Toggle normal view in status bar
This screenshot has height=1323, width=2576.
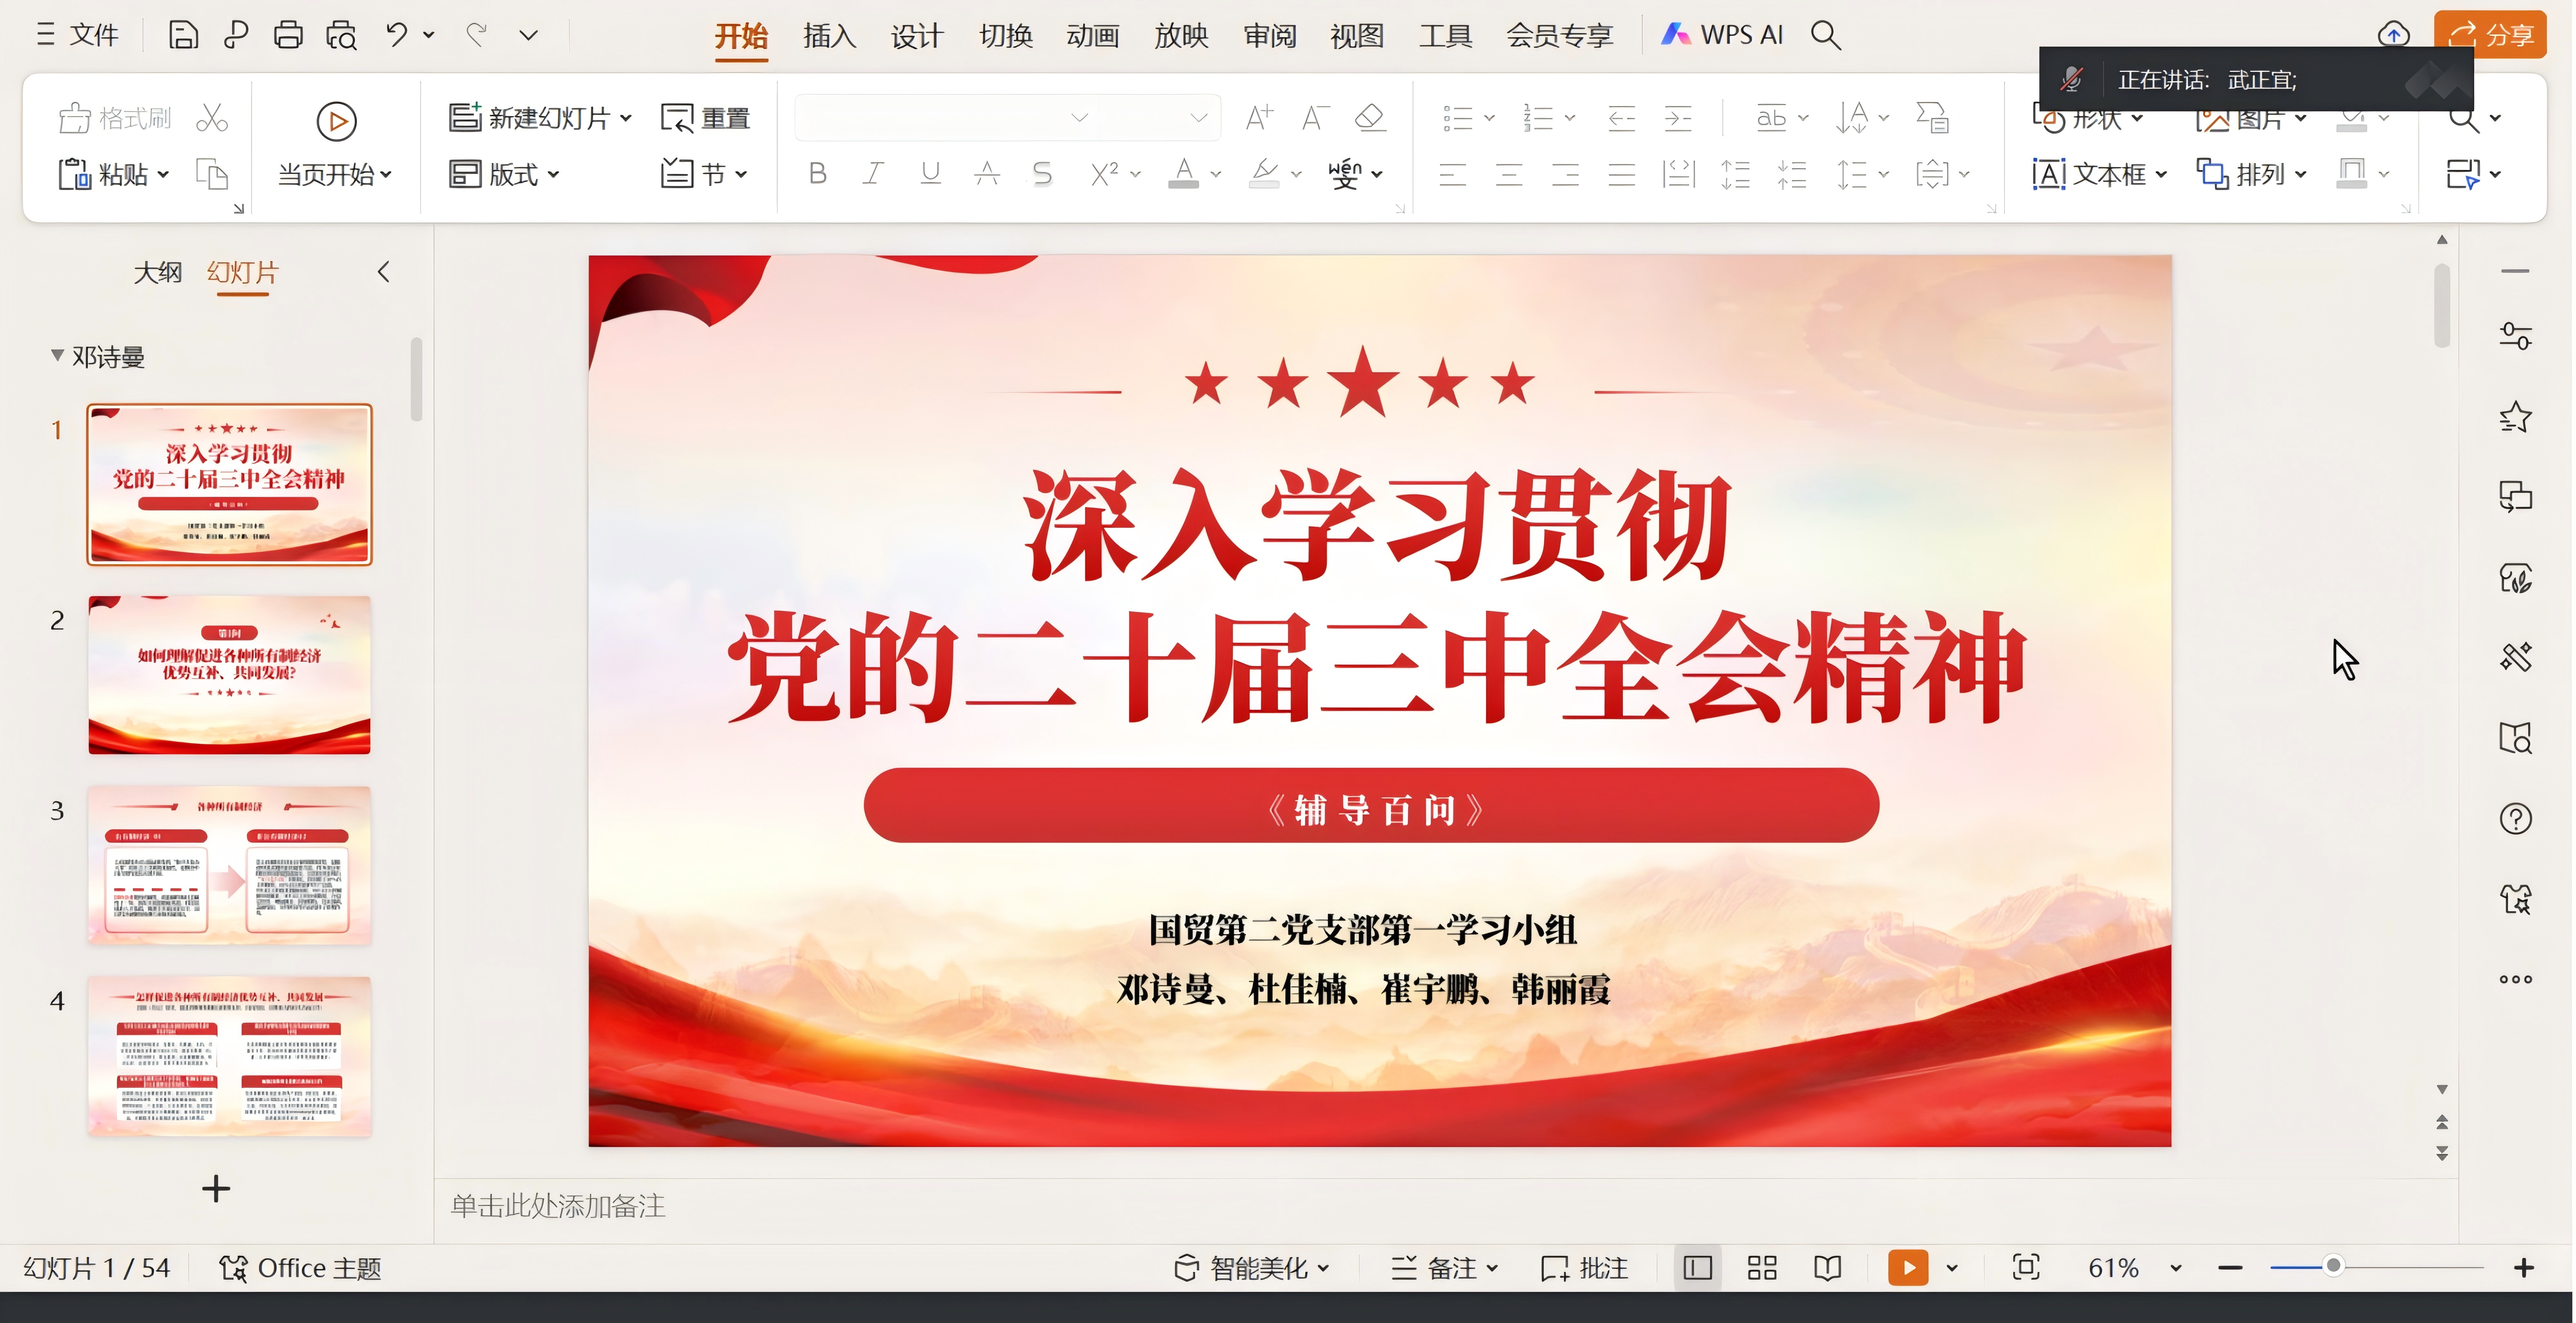(1697, 1268)
